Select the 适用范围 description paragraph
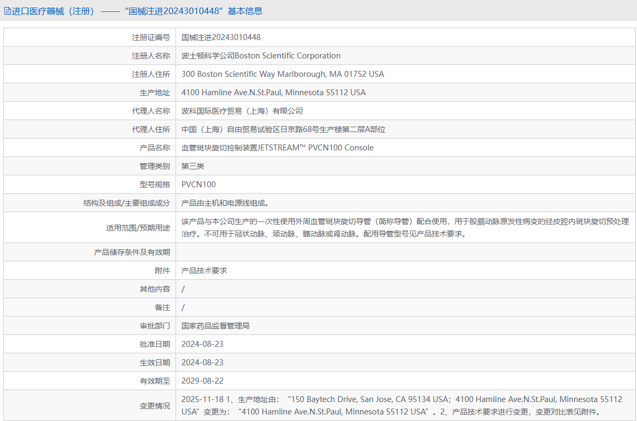This screenshot has height=421, width=637. 405,227
